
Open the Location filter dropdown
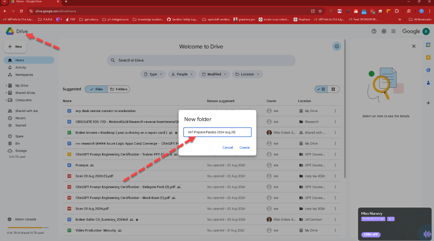click(x=247, y=74)
